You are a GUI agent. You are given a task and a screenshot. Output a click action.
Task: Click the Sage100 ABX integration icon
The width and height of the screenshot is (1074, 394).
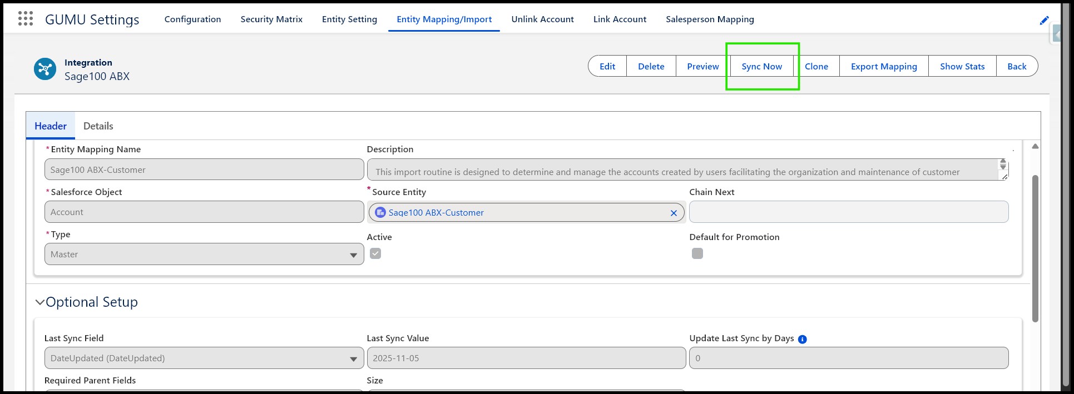coord(45,69)
